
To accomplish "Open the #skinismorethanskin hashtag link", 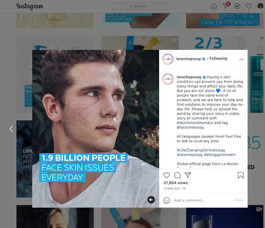I will tap(195, 123).
